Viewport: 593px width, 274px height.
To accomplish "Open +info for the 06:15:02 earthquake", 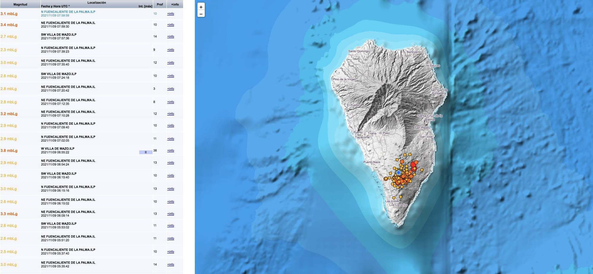I will click(170, 201).
